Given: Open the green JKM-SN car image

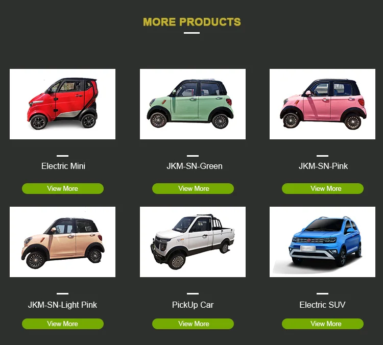Looking at the screenshot, I should click(x=193, y=104).
